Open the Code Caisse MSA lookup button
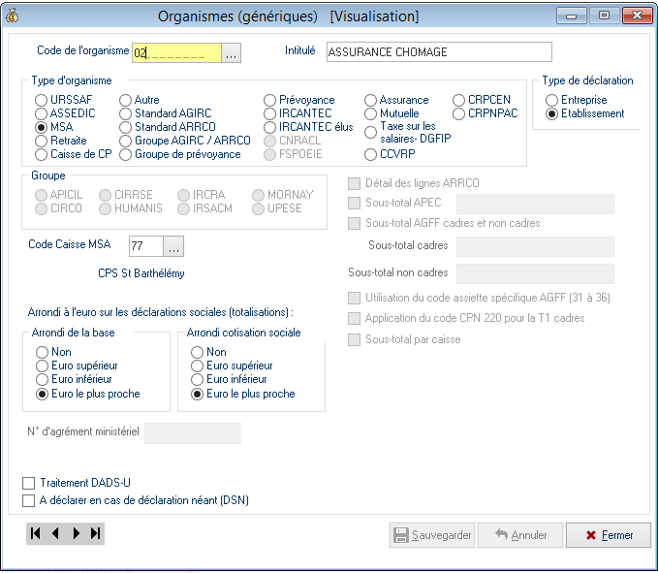The image size is (658, 573). pos(172,245)
